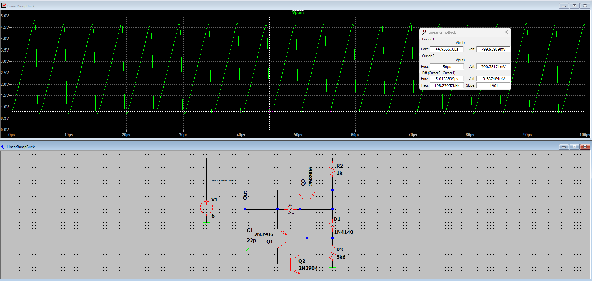
Task: Select the Q2 NPN transistor symbol
Action: click(x=295, y=264)
